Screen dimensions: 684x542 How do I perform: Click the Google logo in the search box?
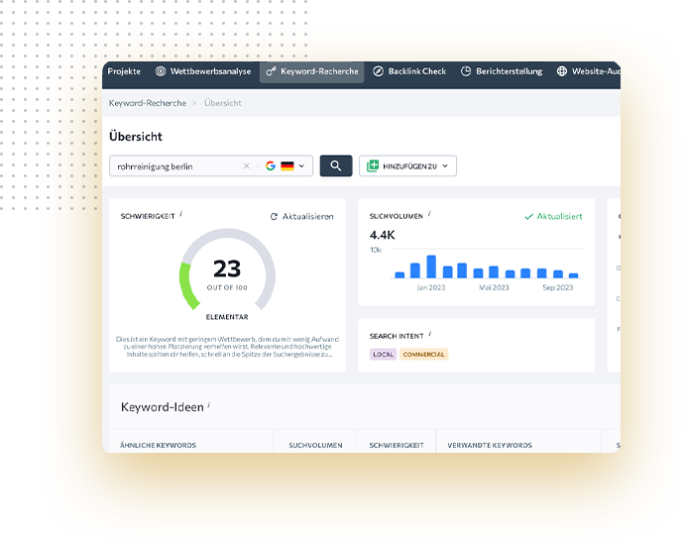pyautogui.click(x=270, y=166)
